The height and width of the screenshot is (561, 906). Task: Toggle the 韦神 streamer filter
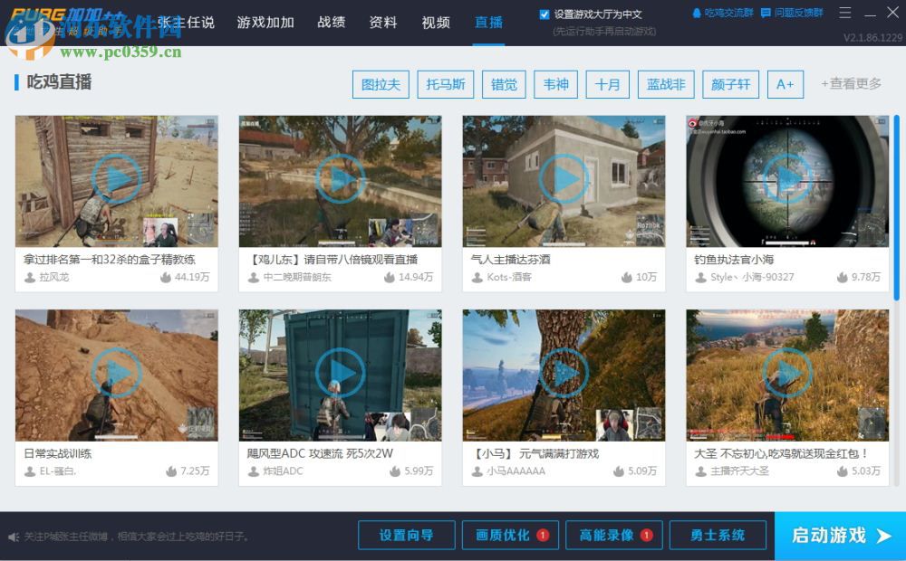point(555,84)
